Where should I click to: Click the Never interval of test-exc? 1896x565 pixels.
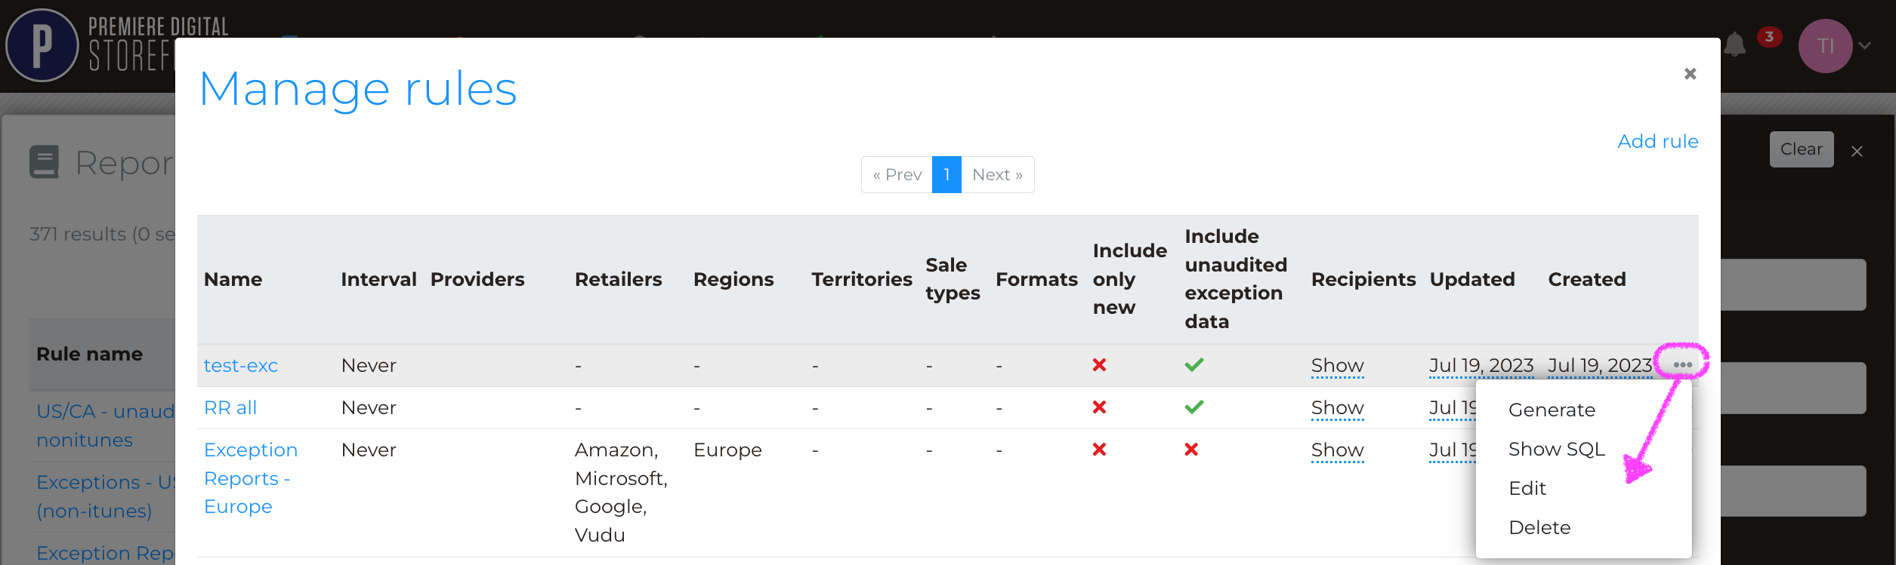pos(369,365)
